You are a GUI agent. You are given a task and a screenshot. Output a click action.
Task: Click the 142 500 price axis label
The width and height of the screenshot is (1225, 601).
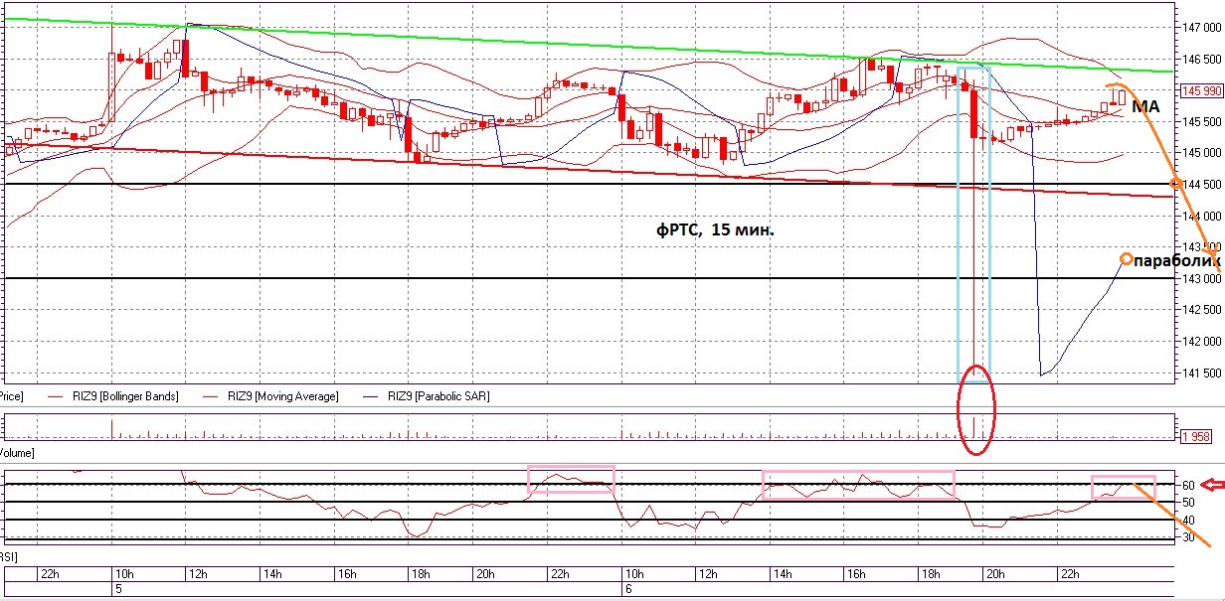(x=1204, y=311)
